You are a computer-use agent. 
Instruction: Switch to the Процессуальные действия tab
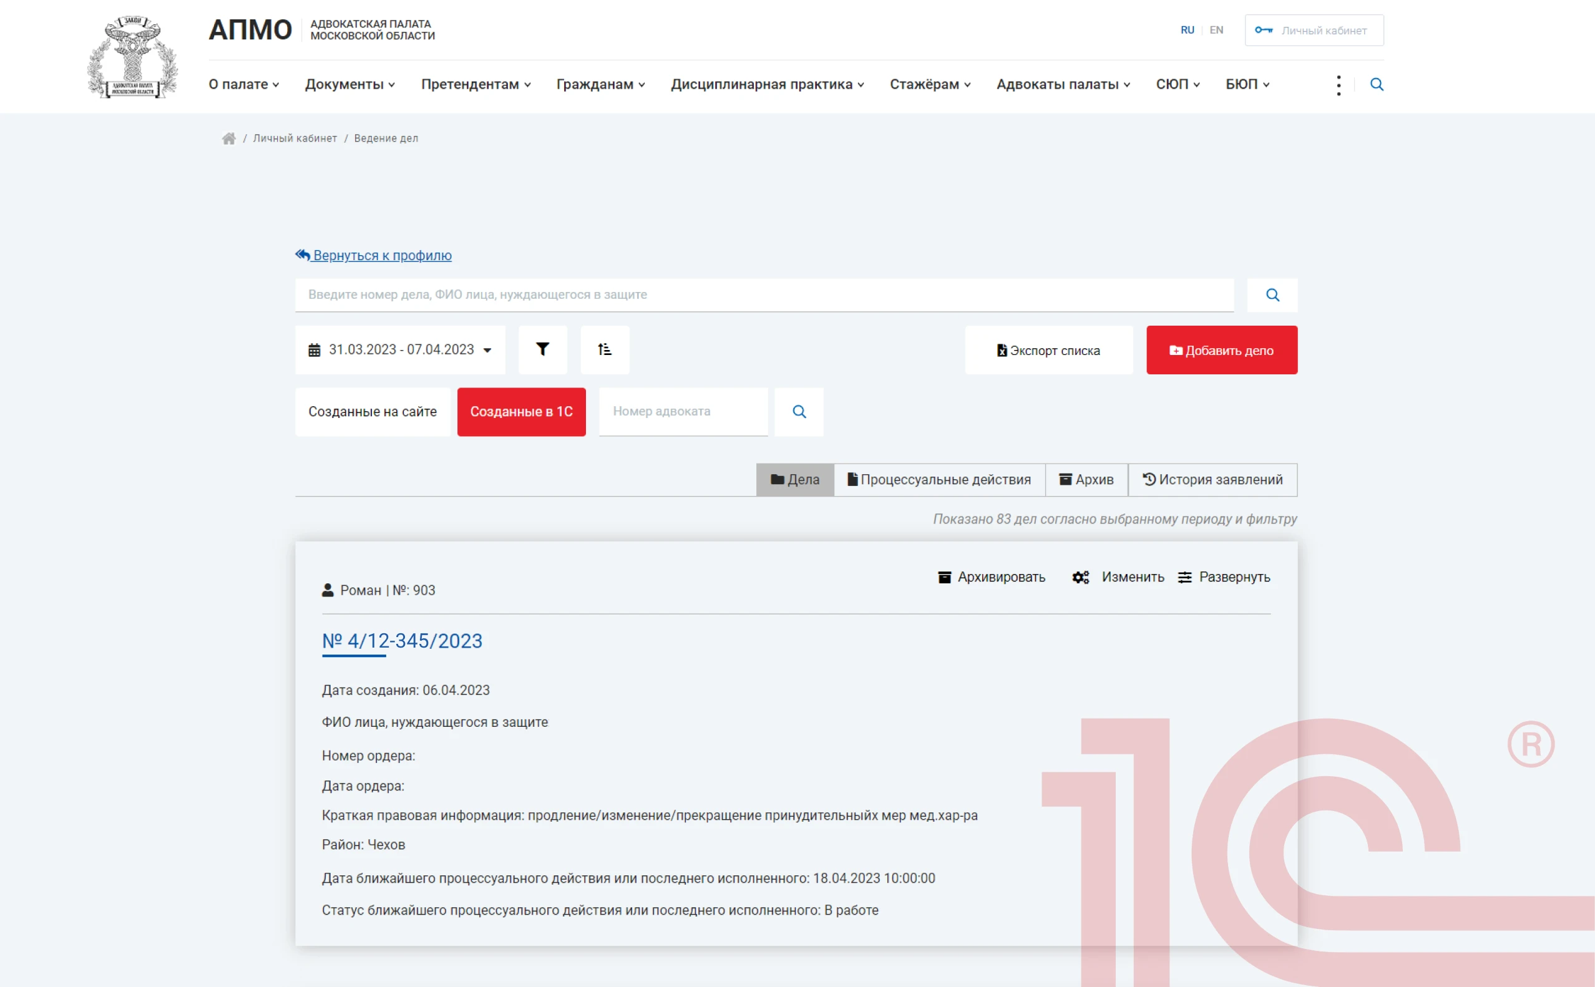coord(939,480)
